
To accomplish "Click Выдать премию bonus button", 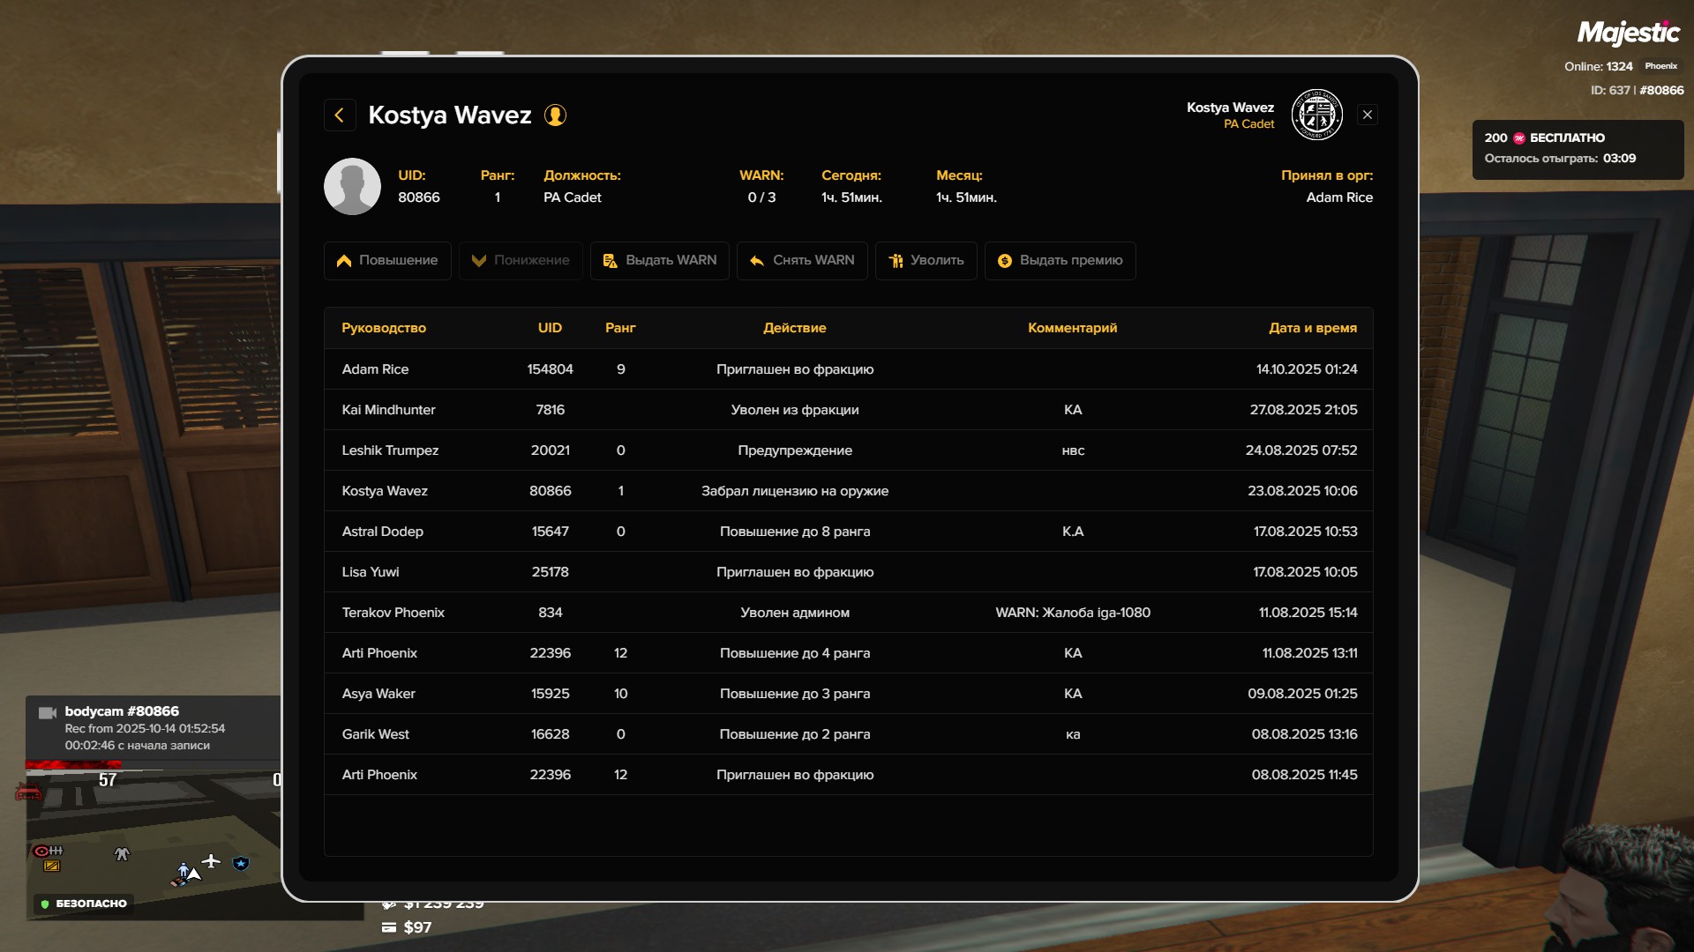I will (x=1060, y=261).
